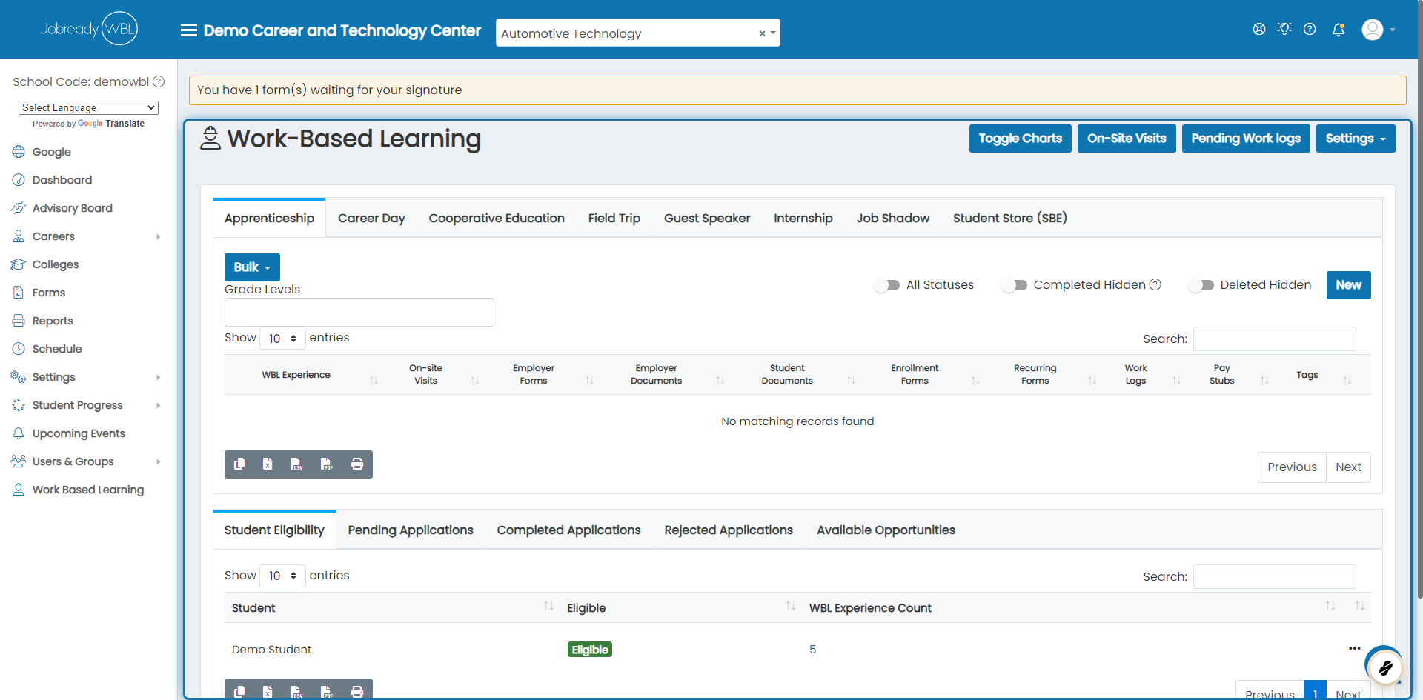1423x700 pixels.
Task: Click the School Code help icon
Action: [159, 81]
